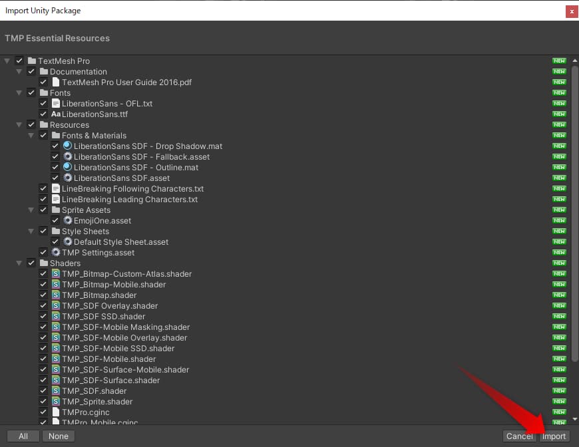Click the vertical scrollbar down arrow
This screenshot has height=447, width=579.
[575, 420]
